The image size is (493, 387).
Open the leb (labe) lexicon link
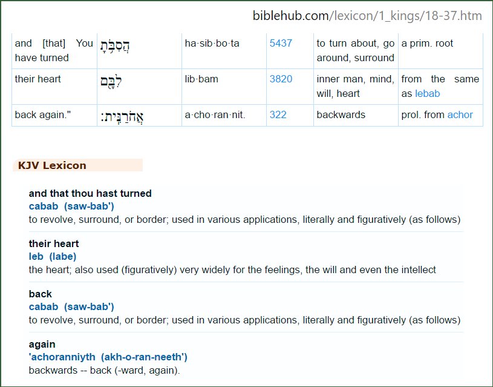click(53, 257)
